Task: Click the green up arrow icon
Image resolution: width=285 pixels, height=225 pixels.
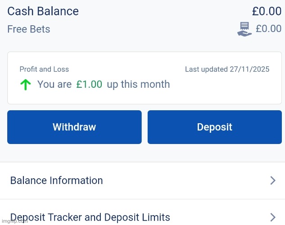Action: point(26,85)
